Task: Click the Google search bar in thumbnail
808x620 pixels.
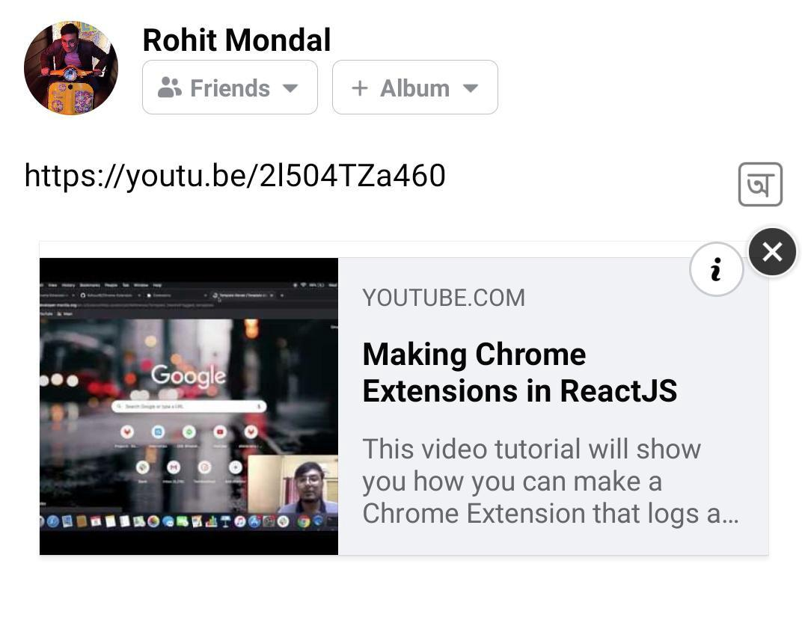Action: pos(189,406)
